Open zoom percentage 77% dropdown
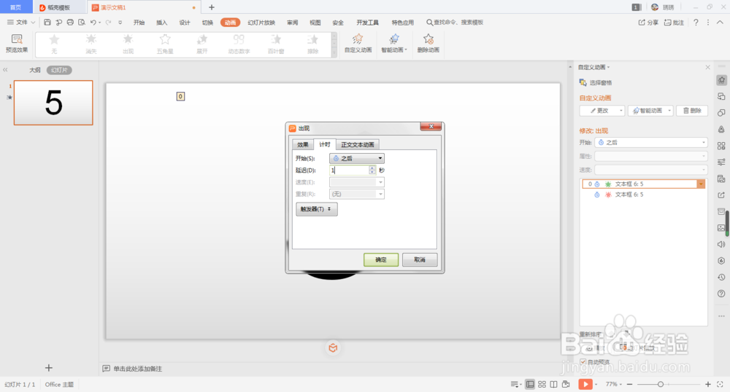Screen dimensions: 730x392 [614, 384]
